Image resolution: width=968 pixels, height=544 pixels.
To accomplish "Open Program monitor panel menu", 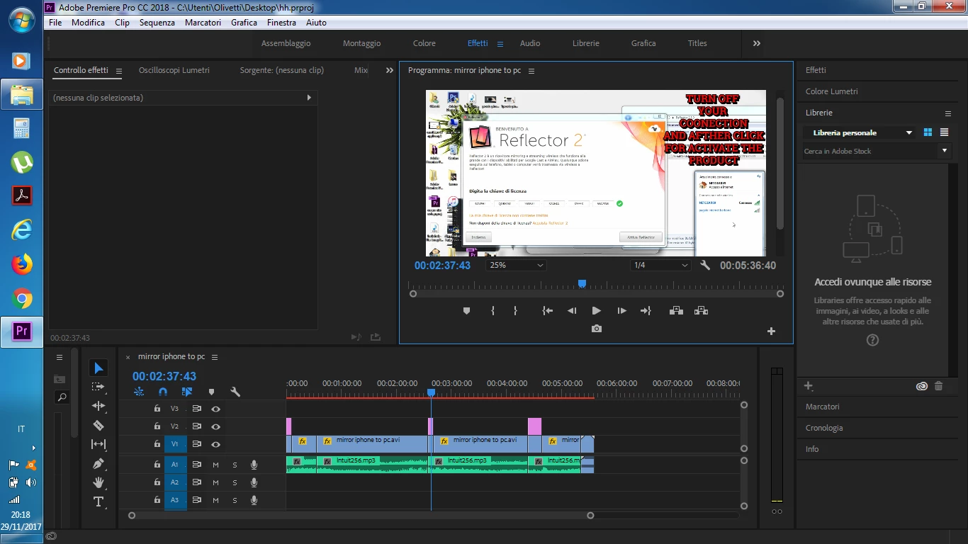I will point(531,71).
